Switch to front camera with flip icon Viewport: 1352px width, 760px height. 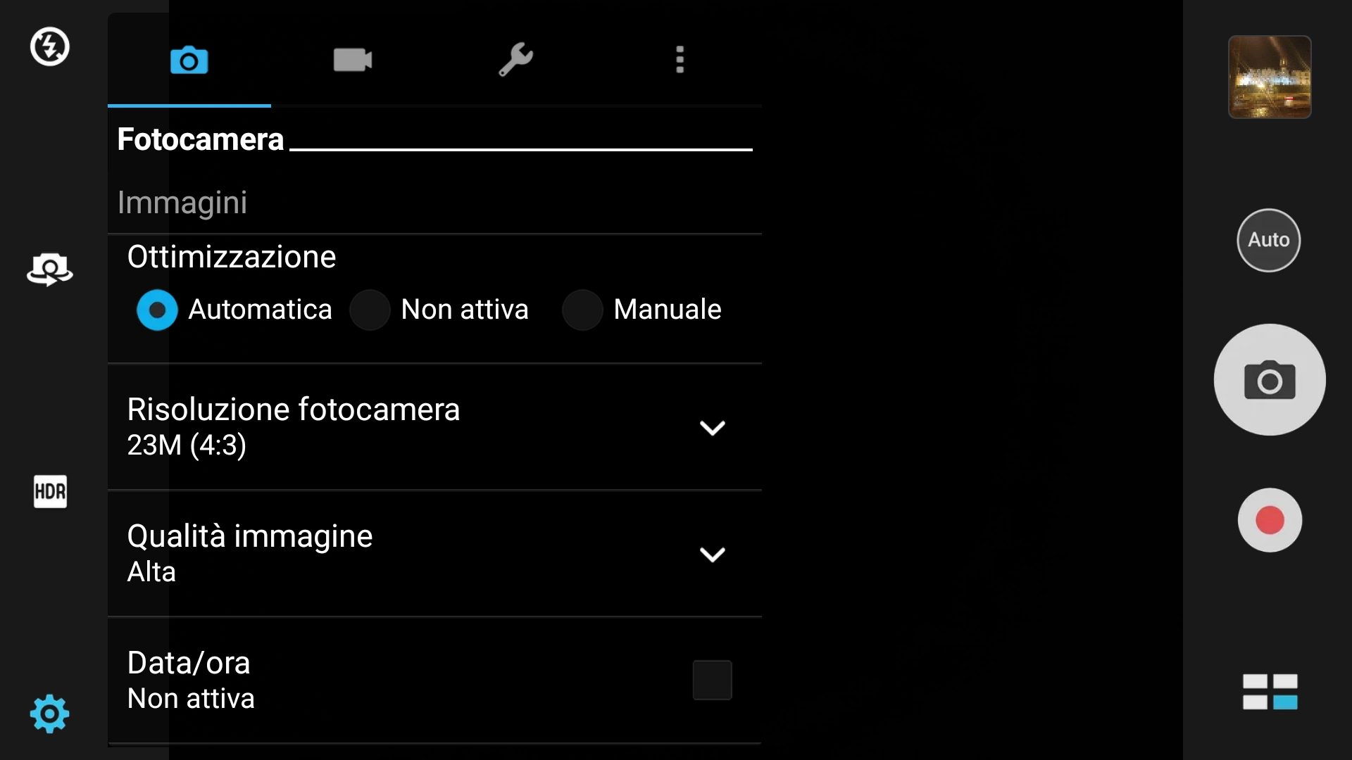click(49, 270)
